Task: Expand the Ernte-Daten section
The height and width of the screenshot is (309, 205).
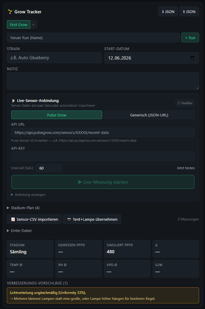Action: click(19, 230)
